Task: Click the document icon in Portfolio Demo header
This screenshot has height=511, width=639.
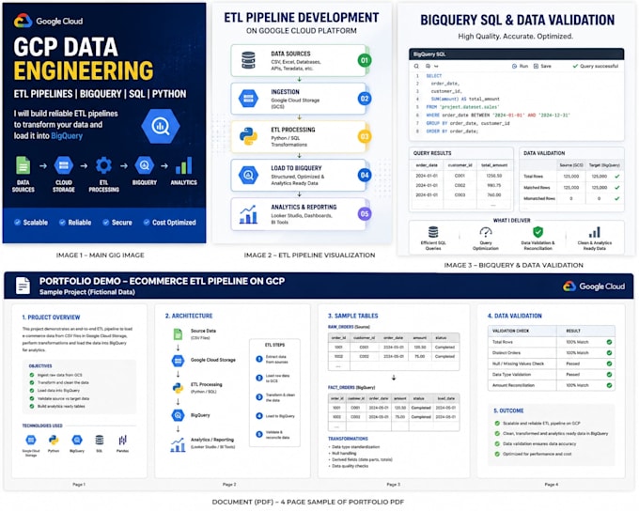Action: pyautogui.click(x=23, y=286)
